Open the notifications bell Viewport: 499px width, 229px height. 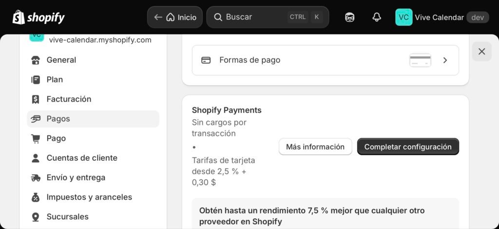coord(377,17)
